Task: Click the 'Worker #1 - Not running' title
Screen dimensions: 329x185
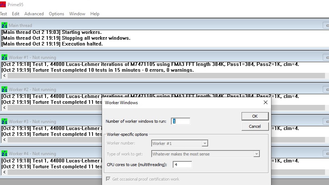Action: (x=32, y=58)
